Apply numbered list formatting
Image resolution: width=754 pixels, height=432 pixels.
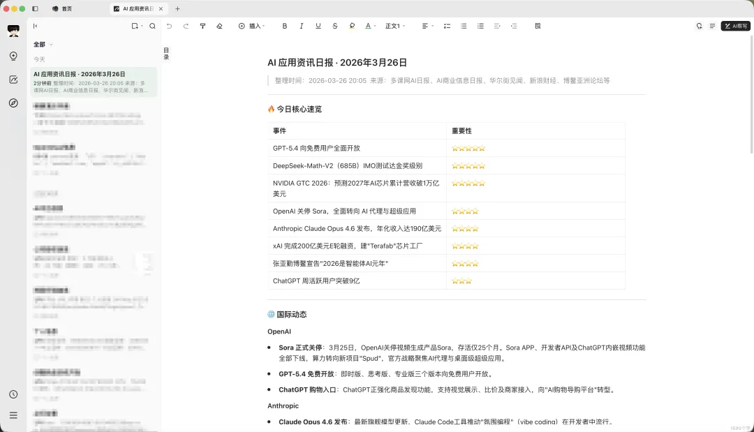pyautogui.click(x=480, y=26)
